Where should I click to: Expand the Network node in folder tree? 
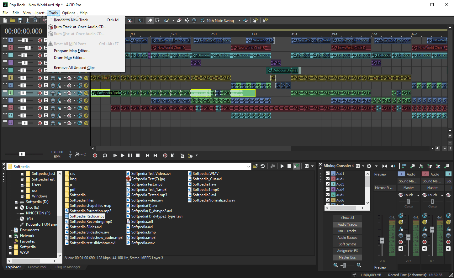[x=10, y=236]
